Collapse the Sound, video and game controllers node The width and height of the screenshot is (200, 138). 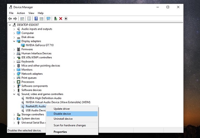14,94
